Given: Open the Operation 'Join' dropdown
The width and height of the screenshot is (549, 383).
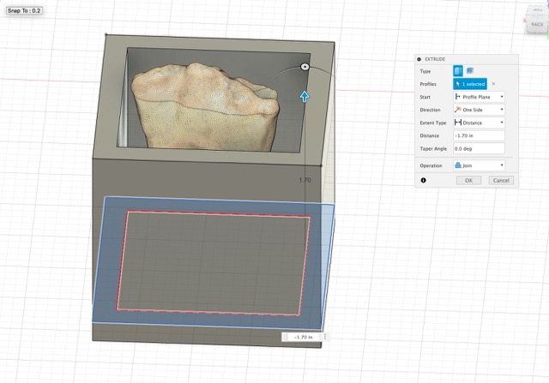Looking at the screenshot, I should coord(479,165).
